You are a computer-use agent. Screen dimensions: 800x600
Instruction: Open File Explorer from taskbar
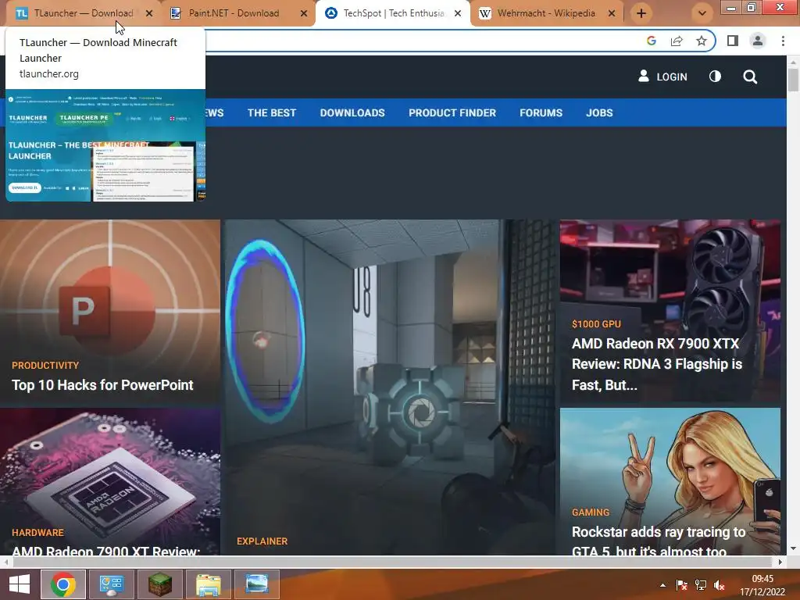tap(209, 584)
